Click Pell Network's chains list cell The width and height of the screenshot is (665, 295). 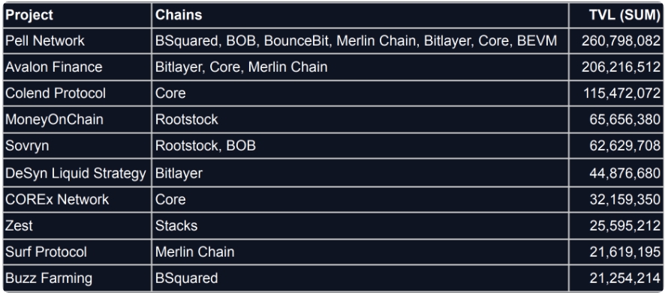click(360, 41)
